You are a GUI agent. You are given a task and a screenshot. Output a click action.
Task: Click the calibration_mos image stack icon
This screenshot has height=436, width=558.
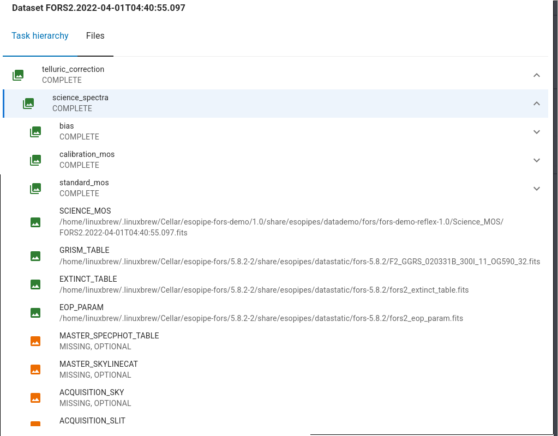(35, 160)
